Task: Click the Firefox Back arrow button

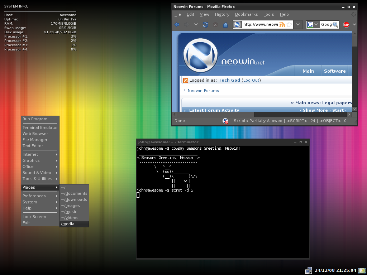Action: [x=177, y=25]
